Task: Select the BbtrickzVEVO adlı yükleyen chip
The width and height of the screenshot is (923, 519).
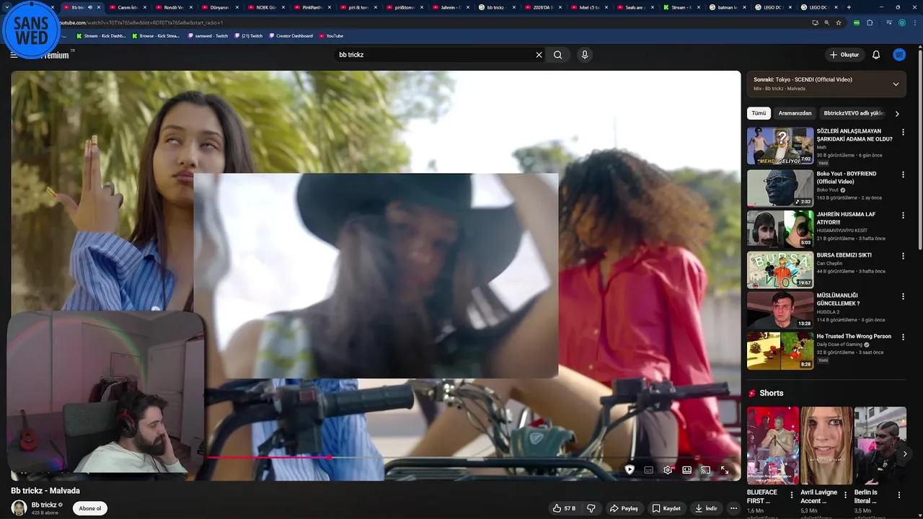Action: pos(853,113)
